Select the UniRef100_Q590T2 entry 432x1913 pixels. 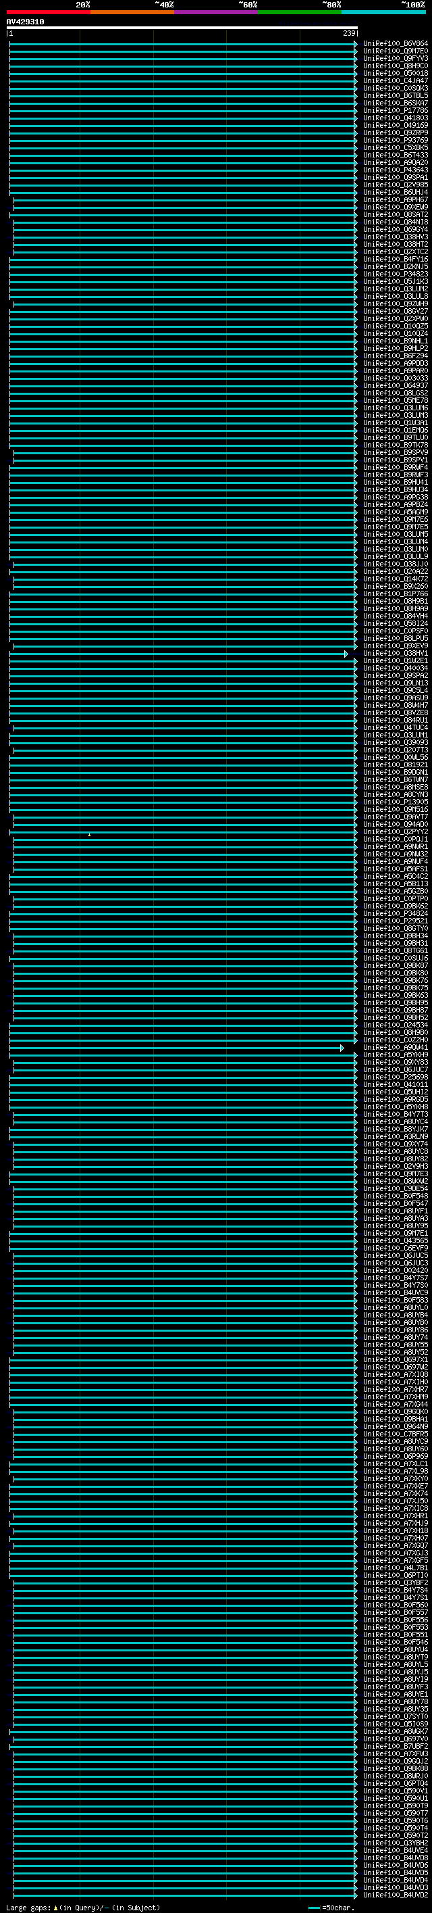click(396, 1835)
